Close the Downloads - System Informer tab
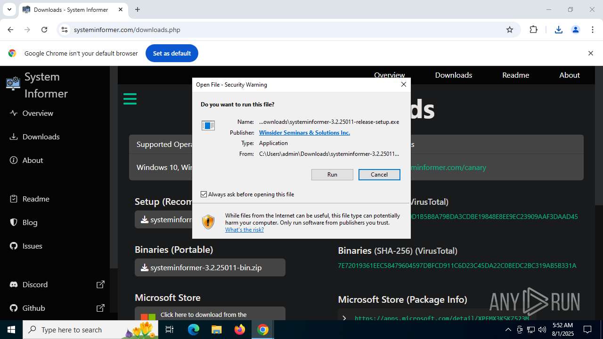This screenshot has width=603, height=339. pos(121,9)
